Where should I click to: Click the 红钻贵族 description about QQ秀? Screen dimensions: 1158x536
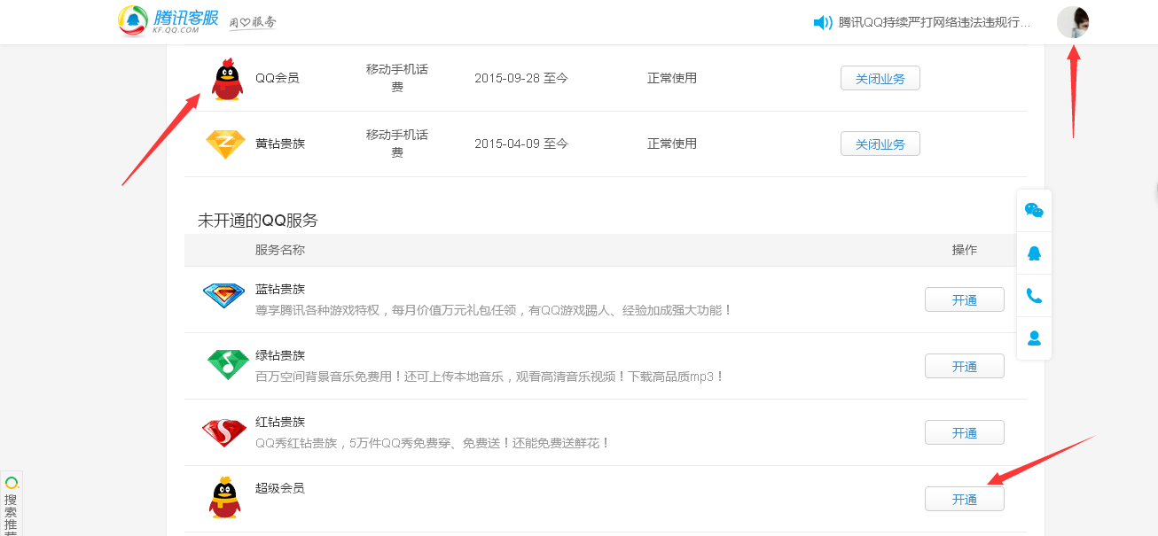pos(433,443)
